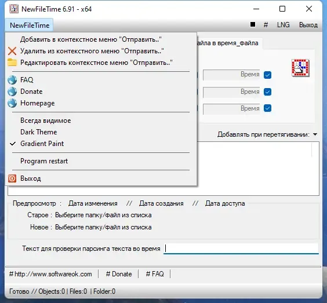Click the large NewFileTime logo image

click(x=300, y=68)
